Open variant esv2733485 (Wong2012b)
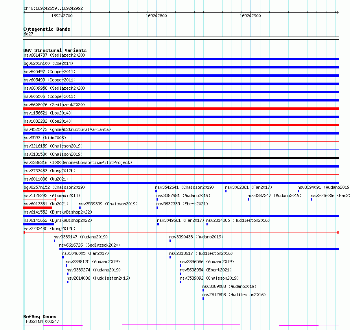The image size is (350, 330). click(x=50, y=229)
